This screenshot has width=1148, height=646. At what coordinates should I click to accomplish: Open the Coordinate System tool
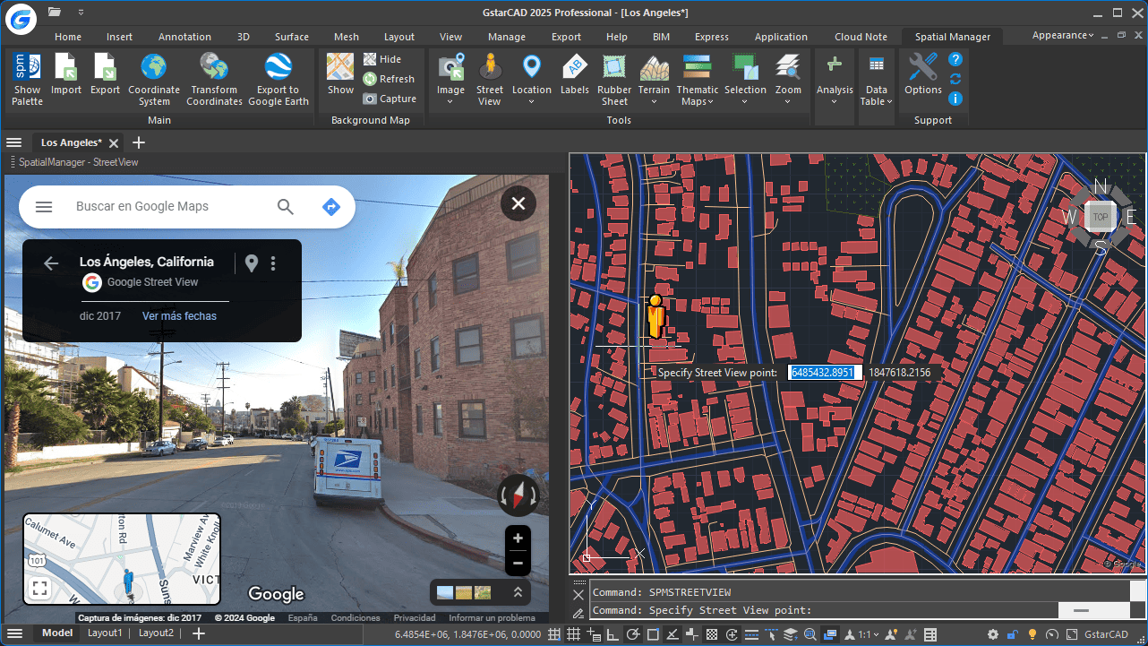point(154,80)
